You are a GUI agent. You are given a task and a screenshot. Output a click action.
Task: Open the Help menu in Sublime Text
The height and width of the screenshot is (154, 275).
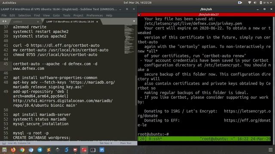coord(109,15)
